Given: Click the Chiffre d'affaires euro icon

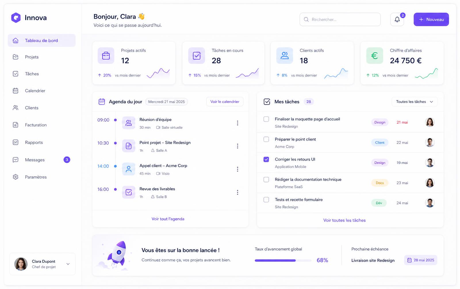Looking at the screenshot, I should click(375, 56).
